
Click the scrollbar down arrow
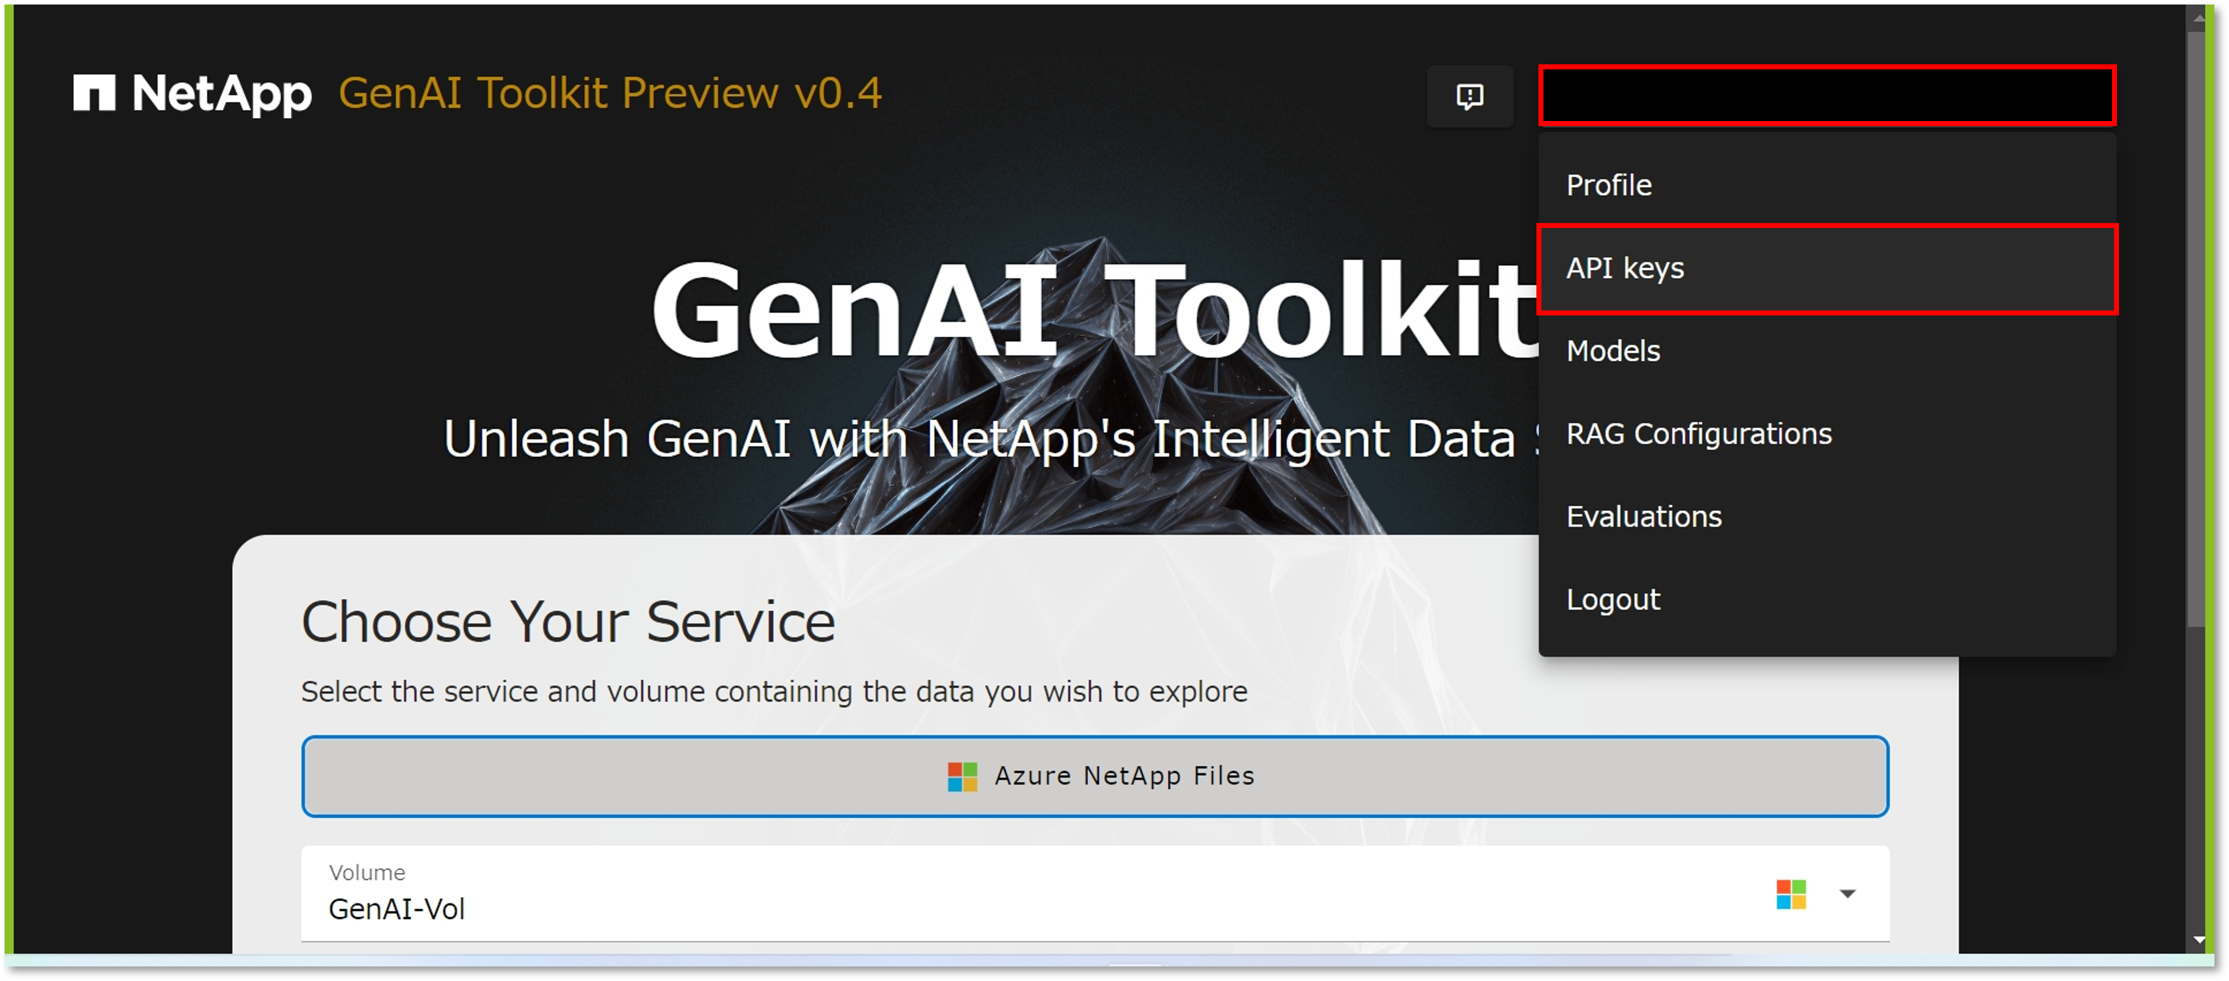pyautogui.click(x=2198, y=939)
